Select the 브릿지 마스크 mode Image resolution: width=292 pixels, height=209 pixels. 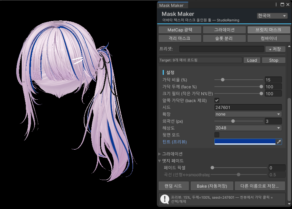pyautogui.click(x=269, y=30)
